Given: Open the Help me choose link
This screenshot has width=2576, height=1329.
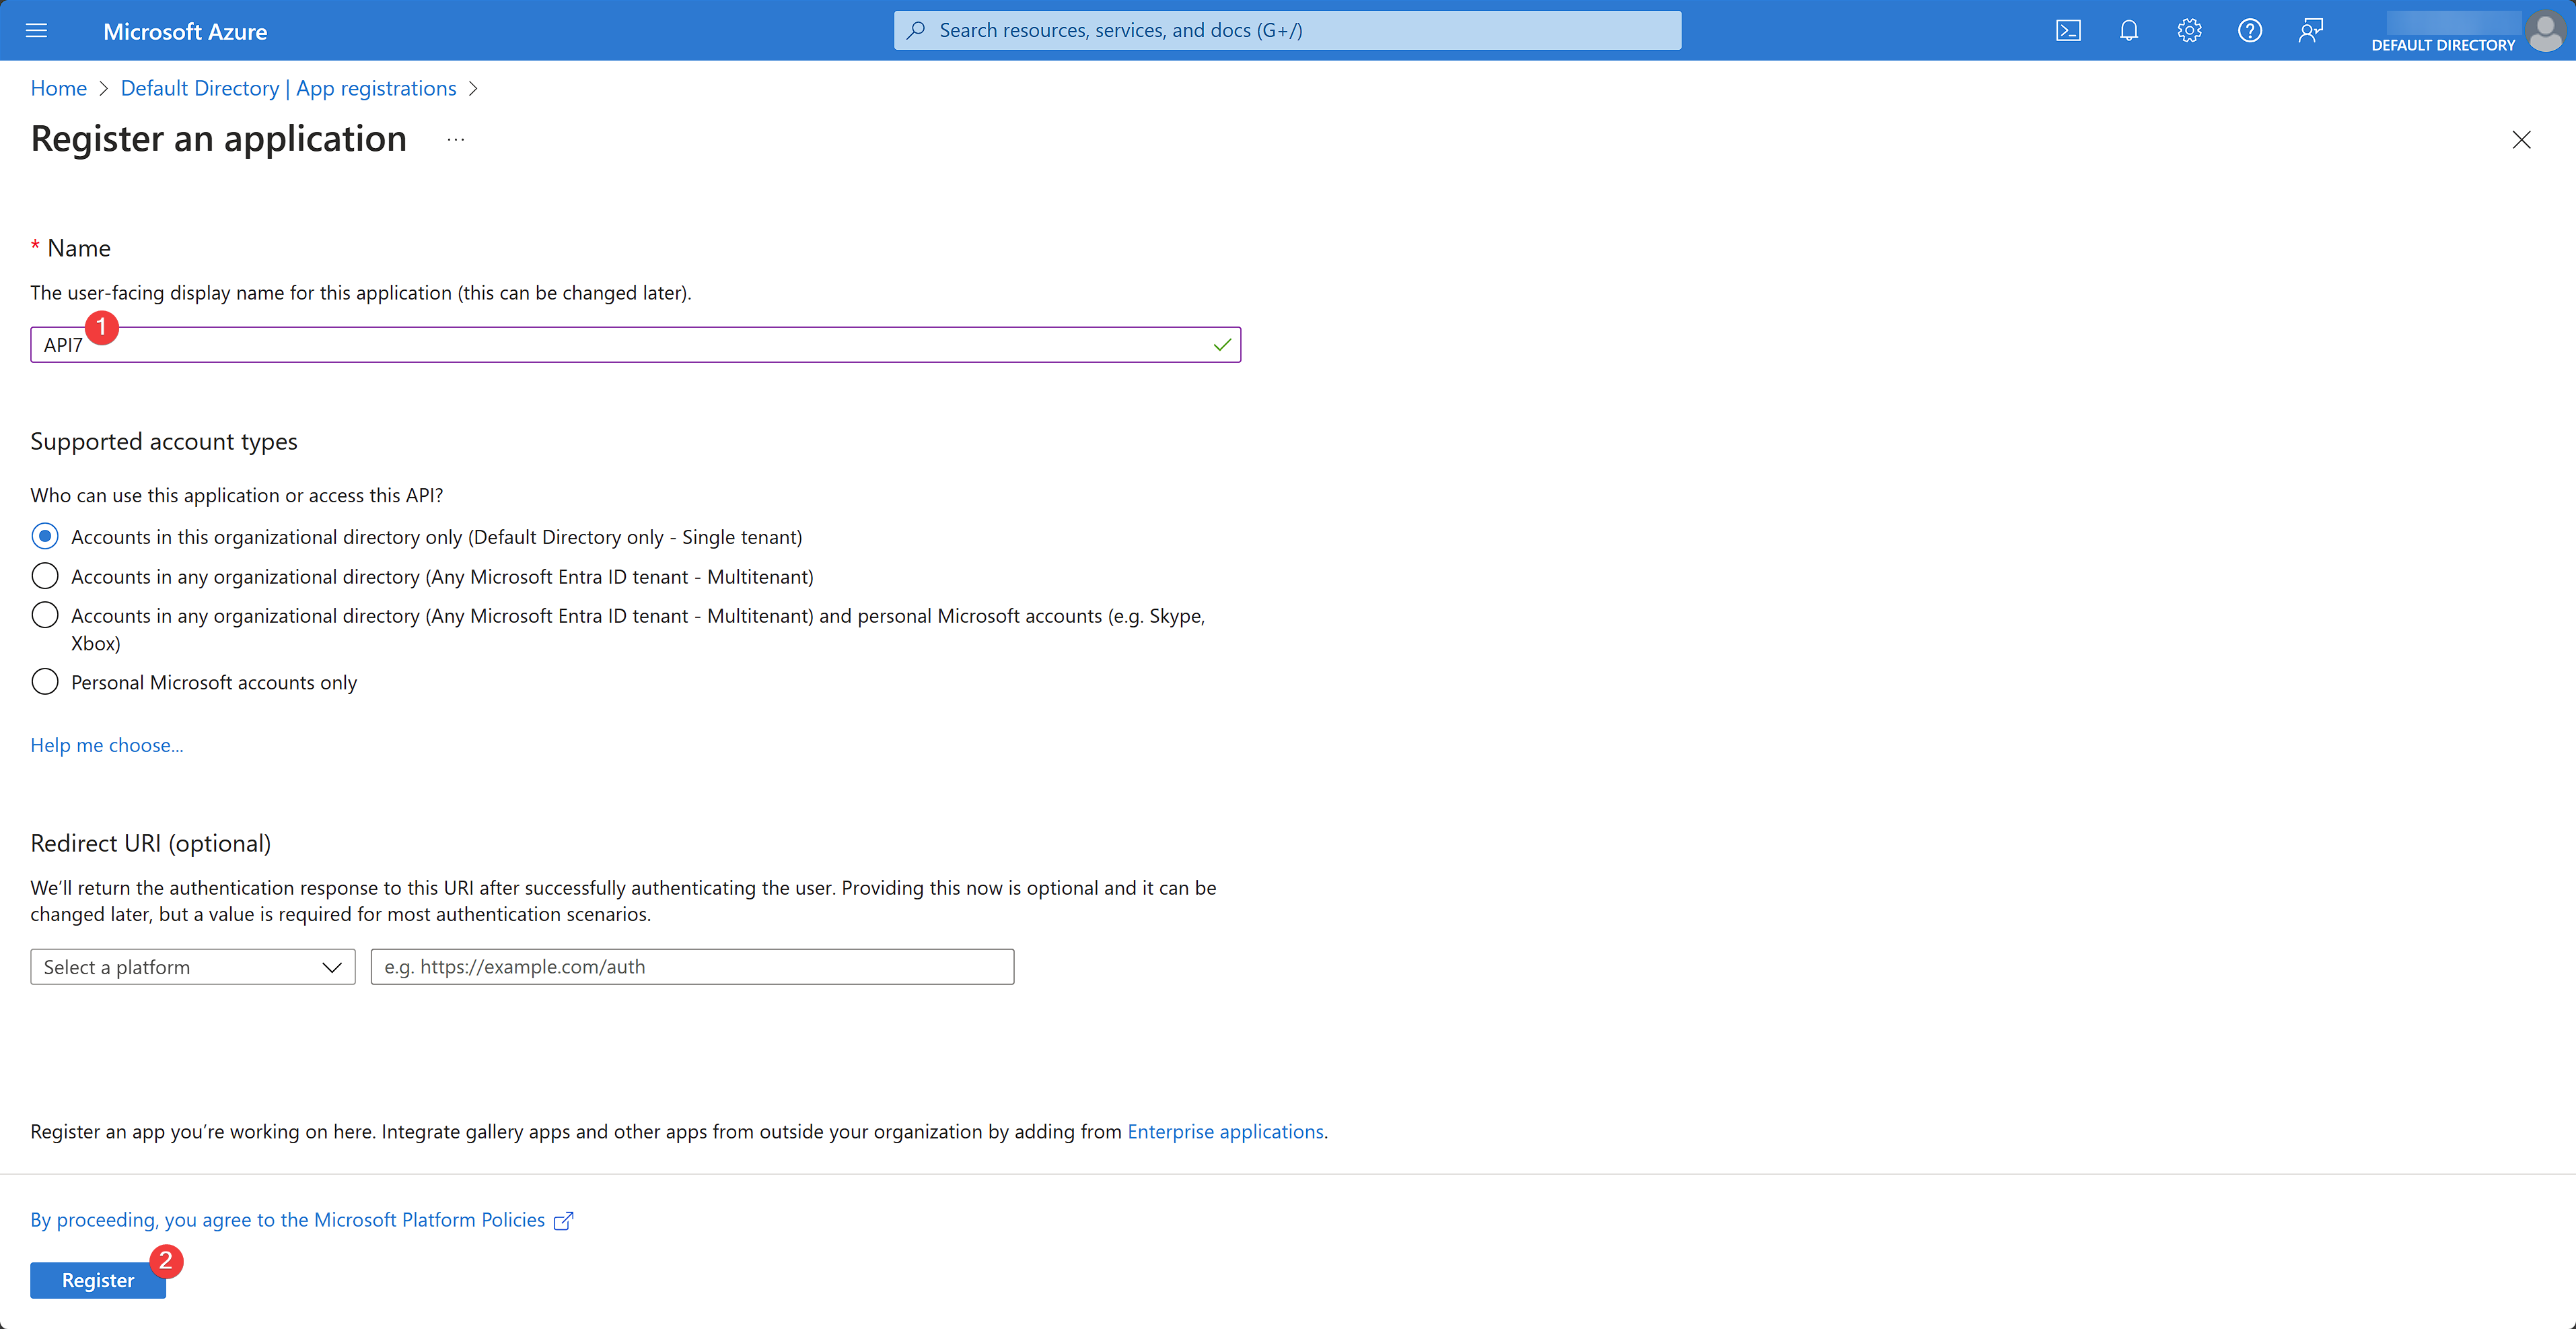Looking at the screenshot, I should pos(107,745).
